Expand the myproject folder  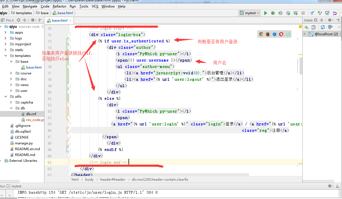5,44
